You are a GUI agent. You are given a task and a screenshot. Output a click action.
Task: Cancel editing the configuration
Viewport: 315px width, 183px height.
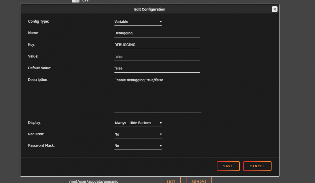pyautogui.click(x=257, y=166)
